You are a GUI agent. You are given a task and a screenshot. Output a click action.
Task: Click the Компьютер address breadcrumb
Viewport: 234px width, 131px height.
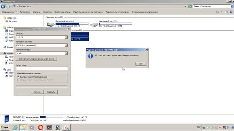pyautogui.click(x=24, y=6)
